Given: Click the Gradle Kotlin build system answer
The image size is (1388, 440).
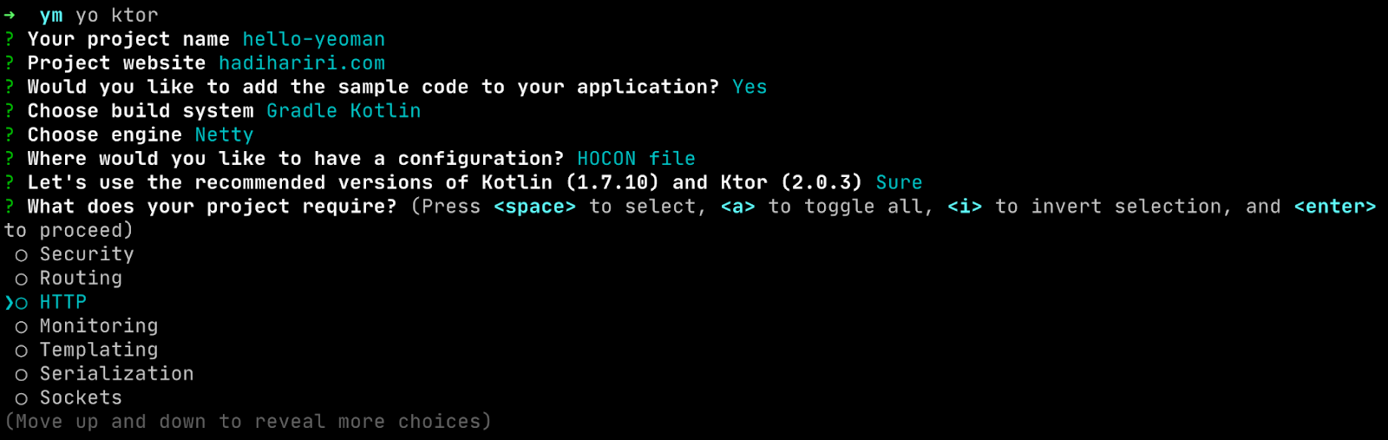Looking at the screenshot, I should tap(344, 111).
